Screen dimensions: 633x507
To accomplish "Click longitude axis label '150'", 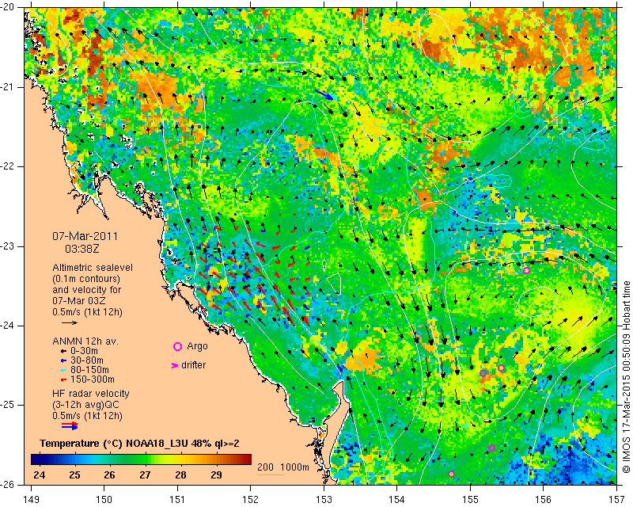I will [104, 500].
